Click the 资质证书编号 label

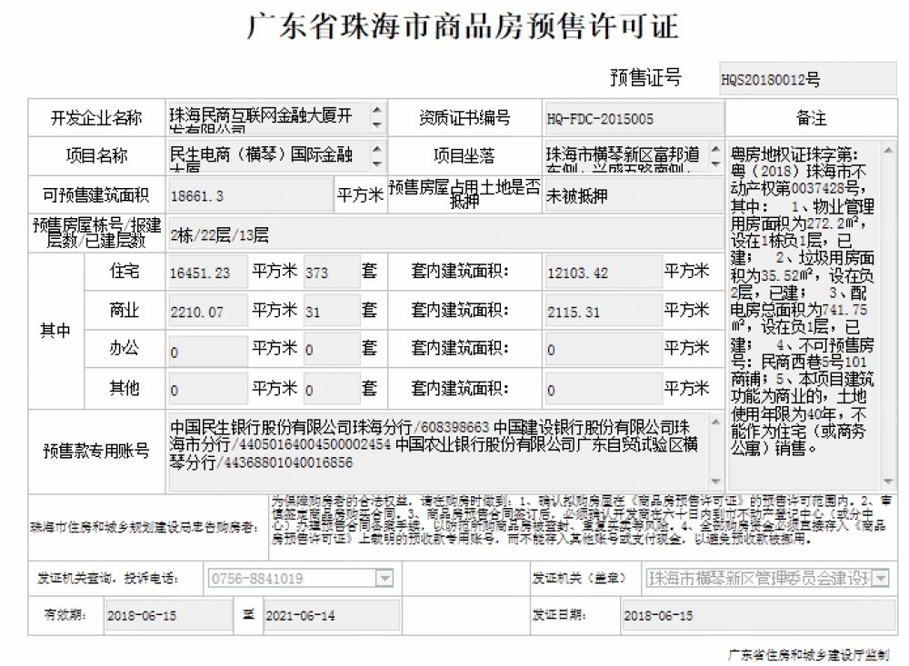[464, 118]
